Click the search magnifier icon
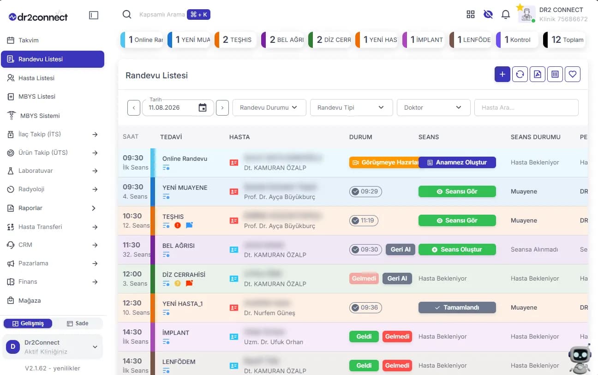This screenshot has width=598, height=375. point(127,14)
